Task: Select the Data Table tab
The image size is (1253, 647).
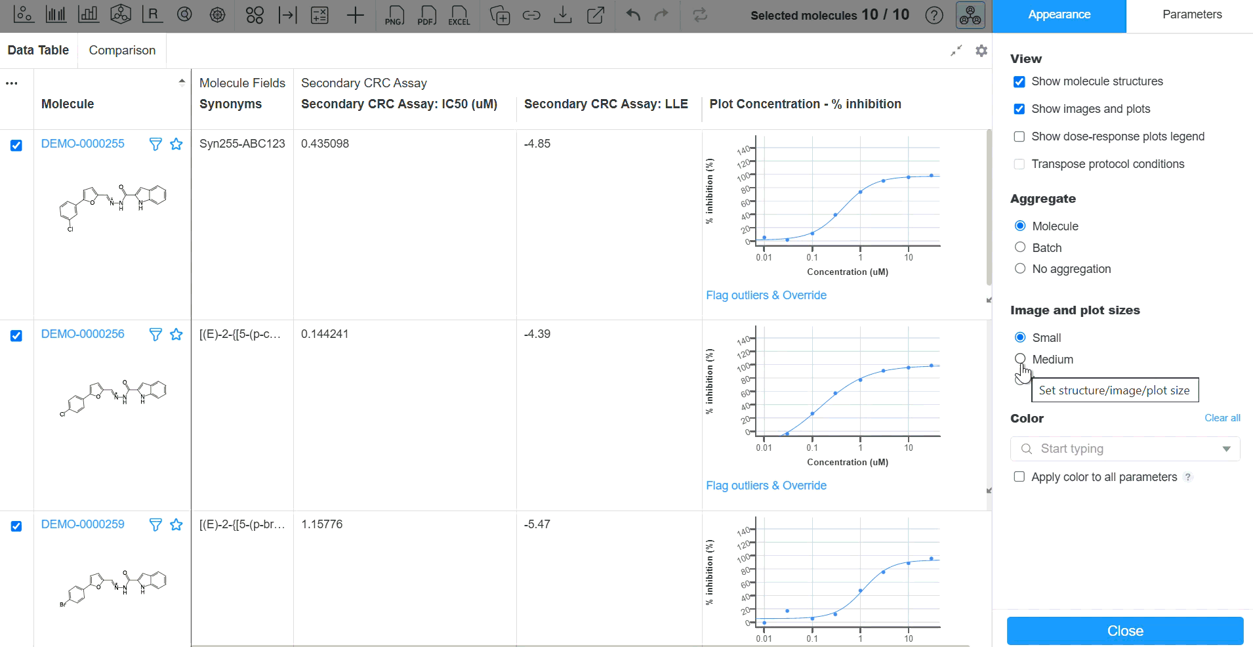Action: (38, 51)
